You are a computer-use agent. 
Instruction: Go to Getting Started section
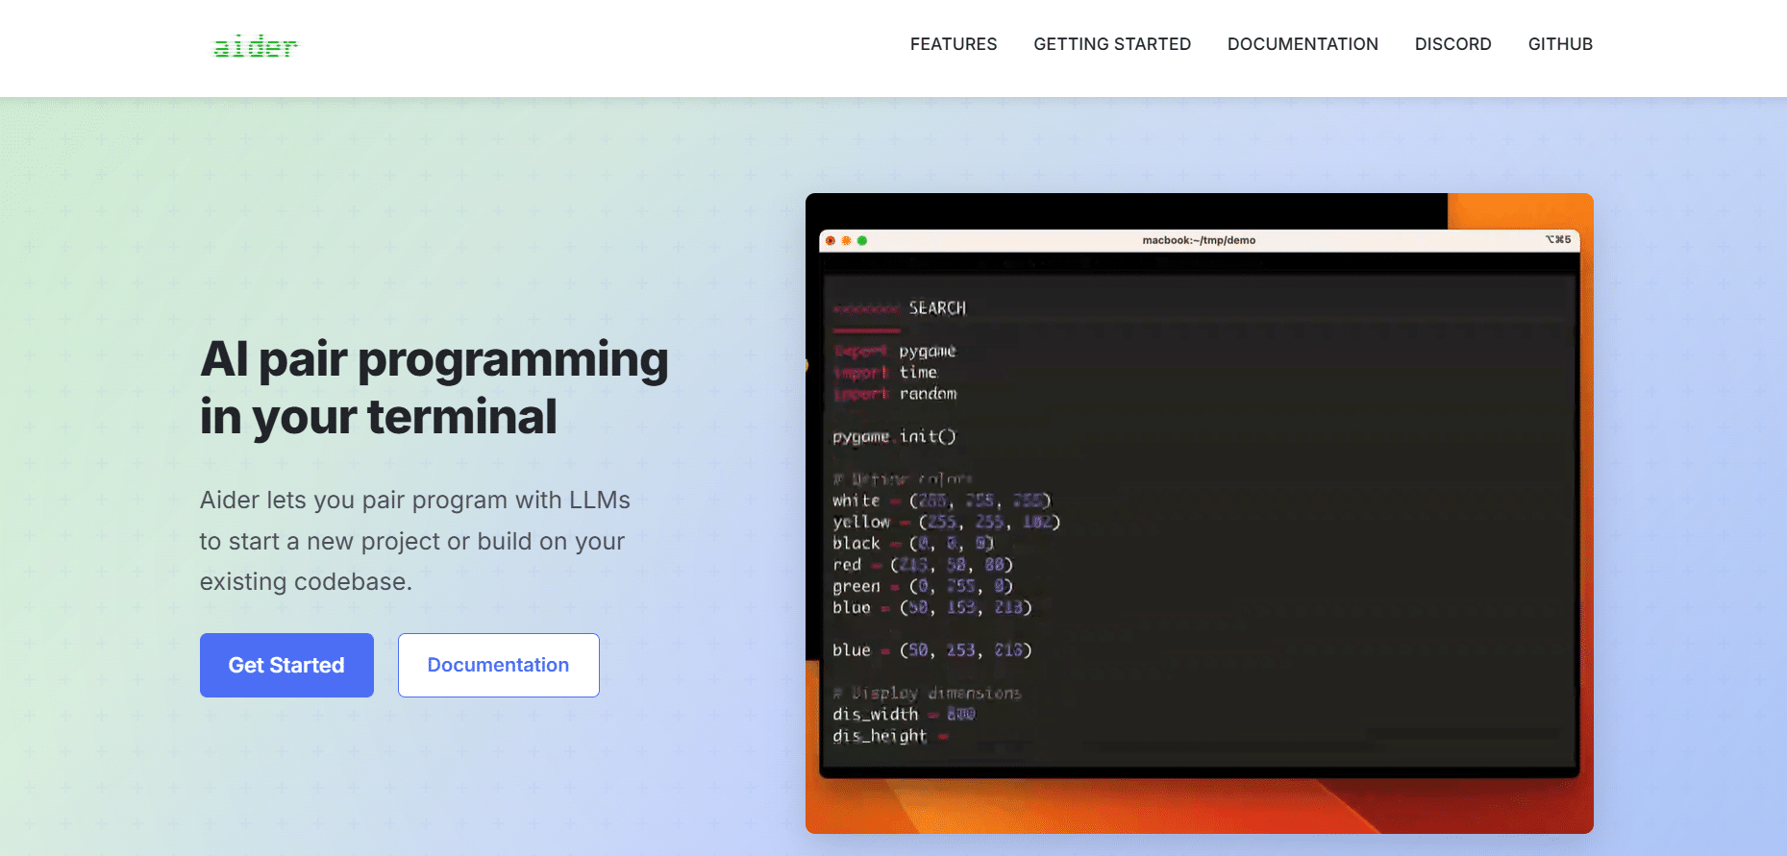pyautogui.click(x=1112, y=44)
